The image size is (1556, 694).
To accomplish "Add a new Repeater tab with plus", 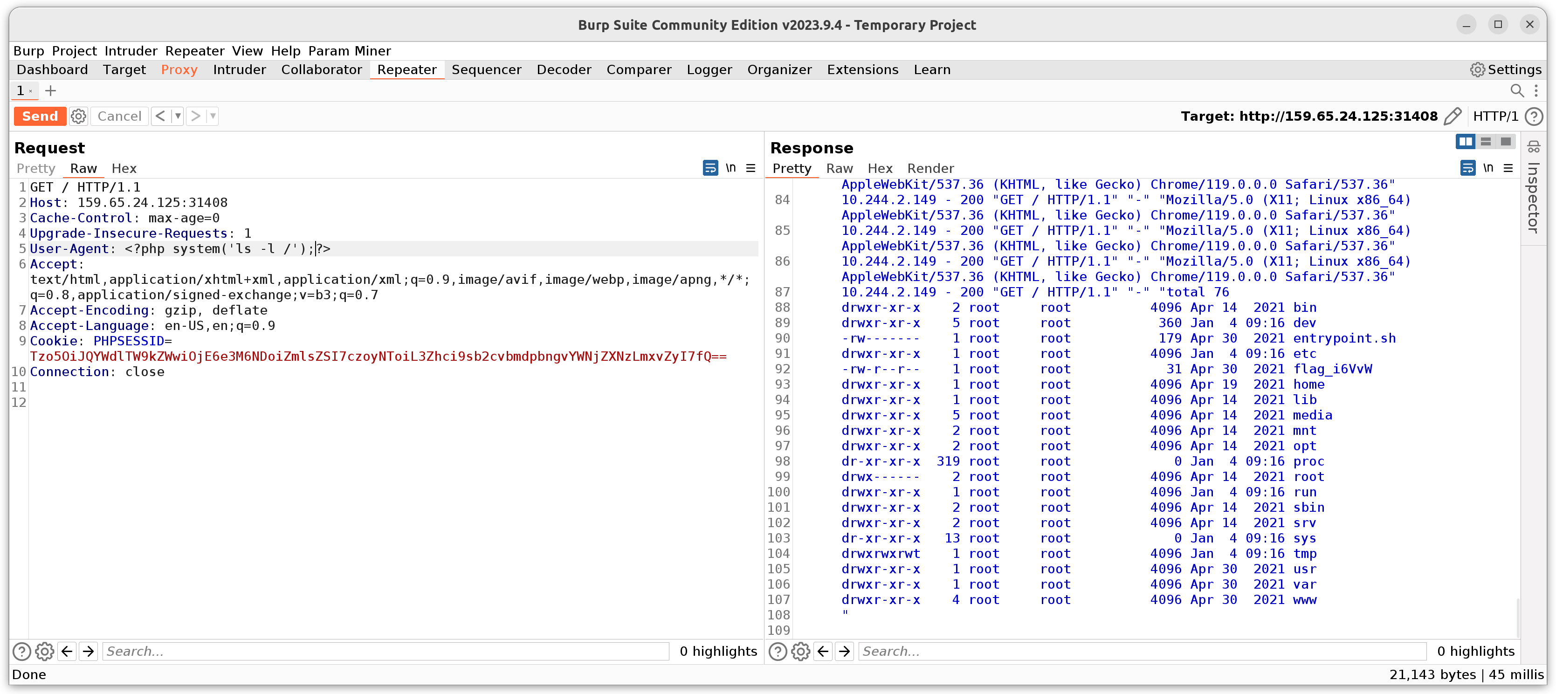I will pyautogui.click(x=51, y=90).
